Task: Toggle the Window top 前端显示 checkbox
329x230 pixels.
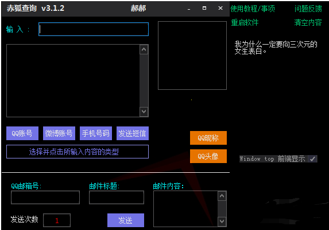Action: pyautogui.click(x=312, y=159)
